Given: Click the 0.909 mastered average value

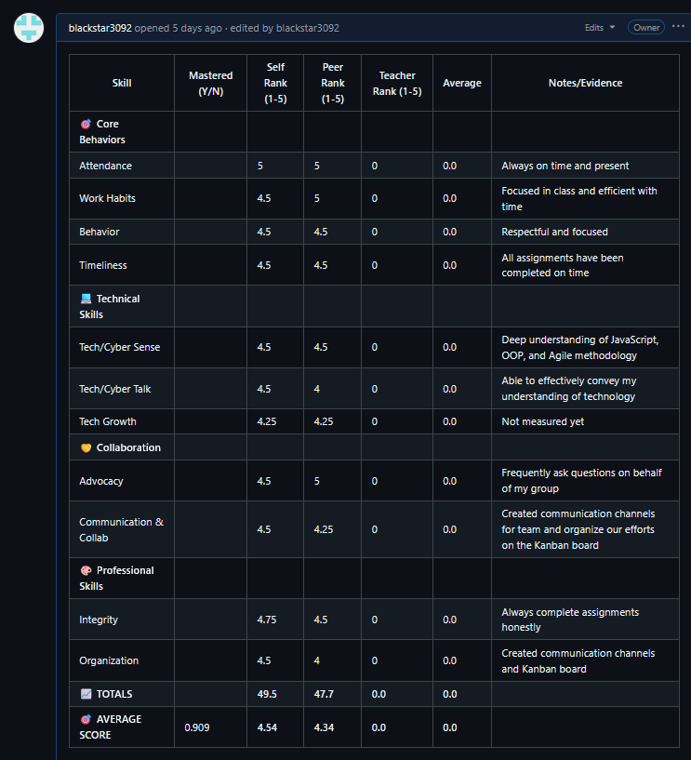Looking at the screenshot, I should point(196,727).
